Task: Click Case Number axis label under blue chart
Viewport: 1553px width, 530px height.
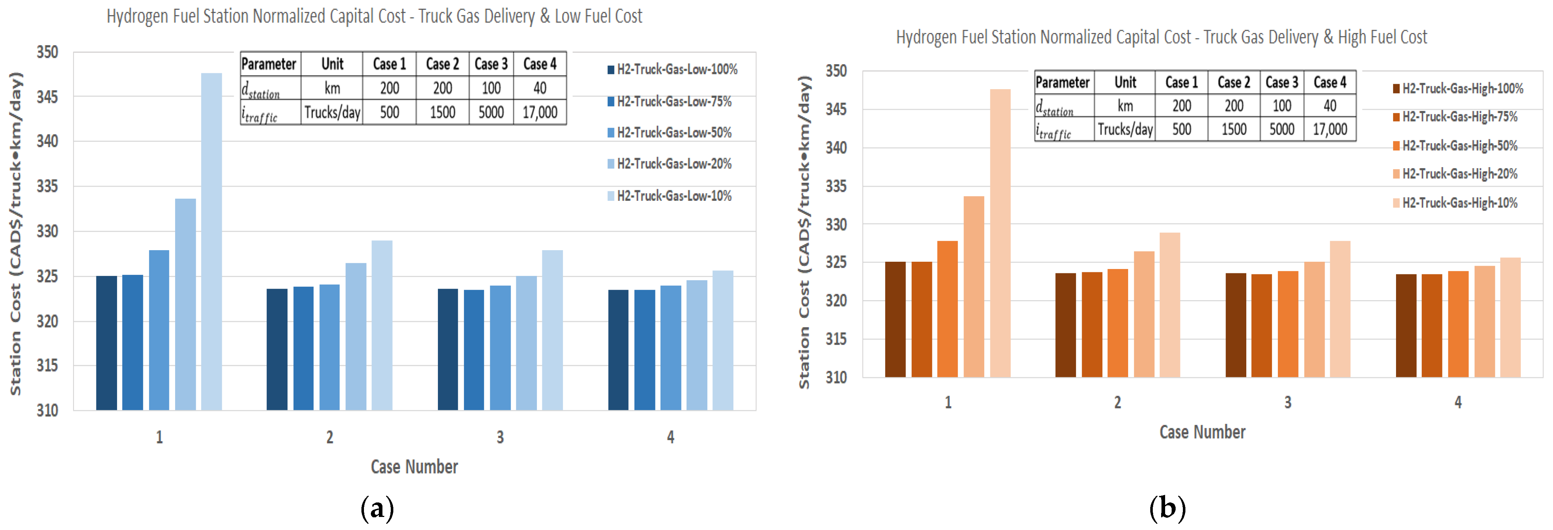Action: pyautogui.click(x=414, y=467)
